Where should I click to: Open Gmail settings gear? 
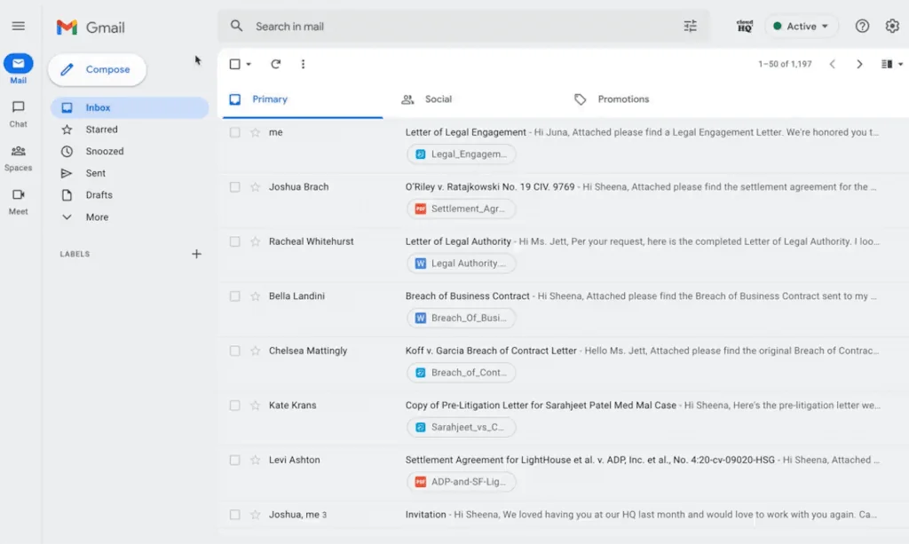pos(895,26)
